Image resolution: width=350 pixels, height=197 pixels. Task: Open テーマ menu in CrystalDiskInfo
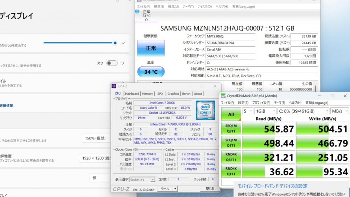point(188,6)
